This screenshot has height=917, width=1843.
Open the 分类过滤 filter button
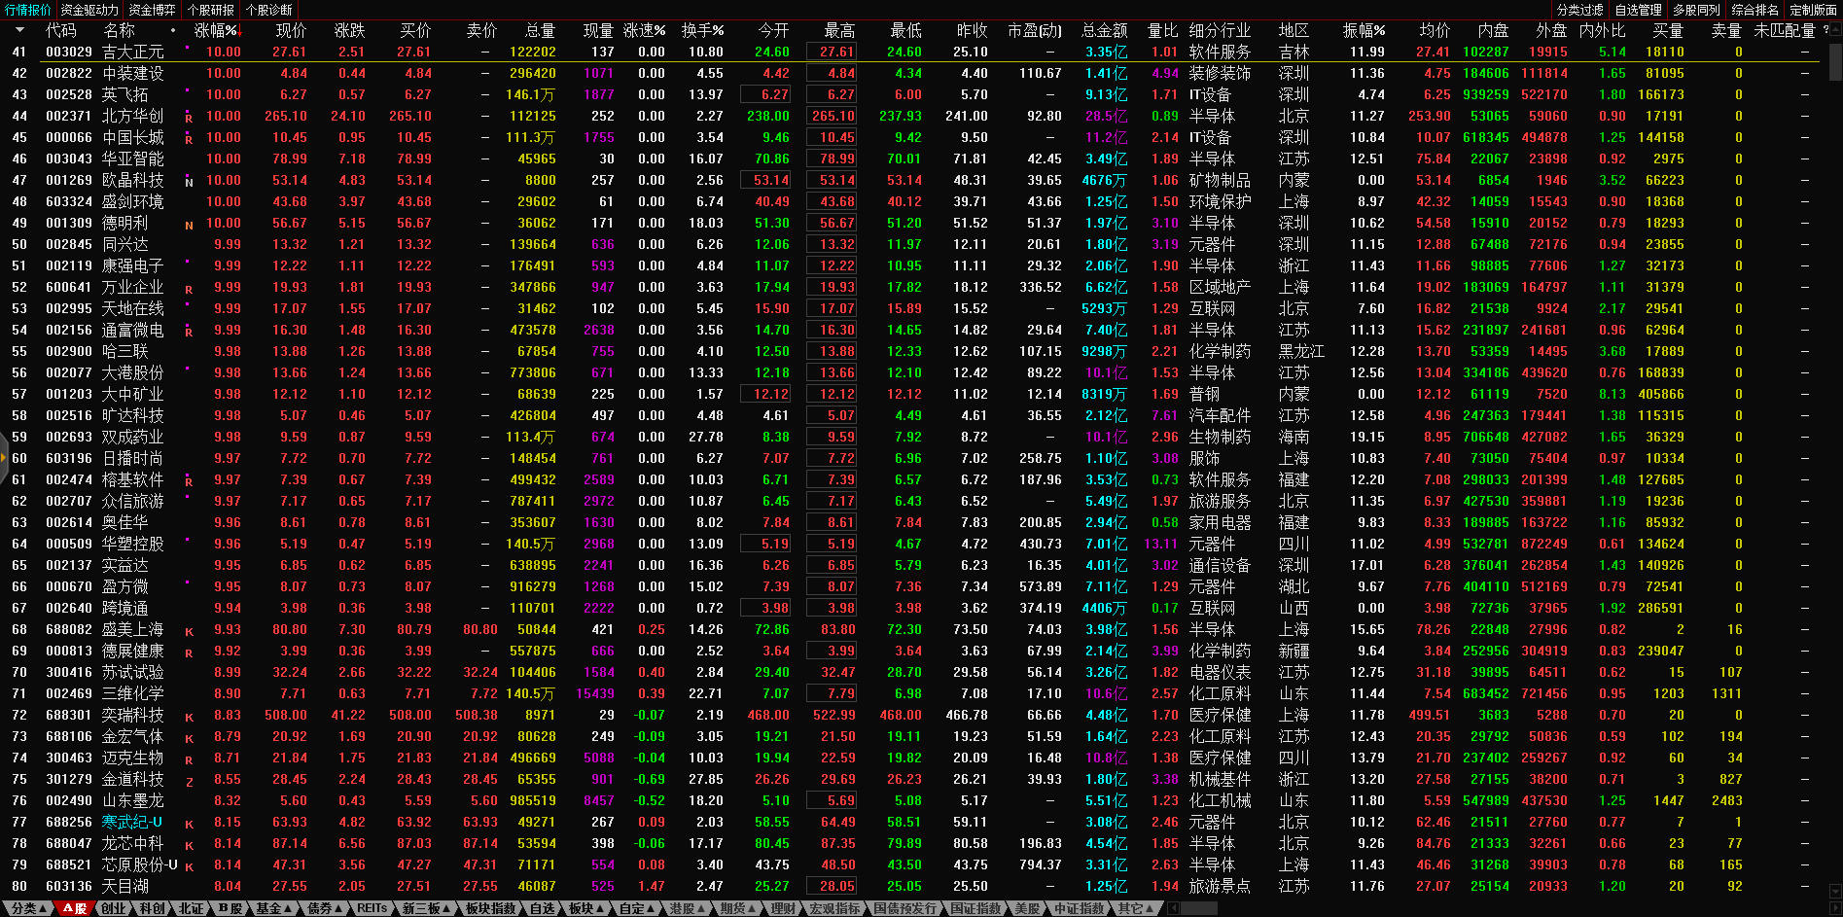click(1579, 10)
